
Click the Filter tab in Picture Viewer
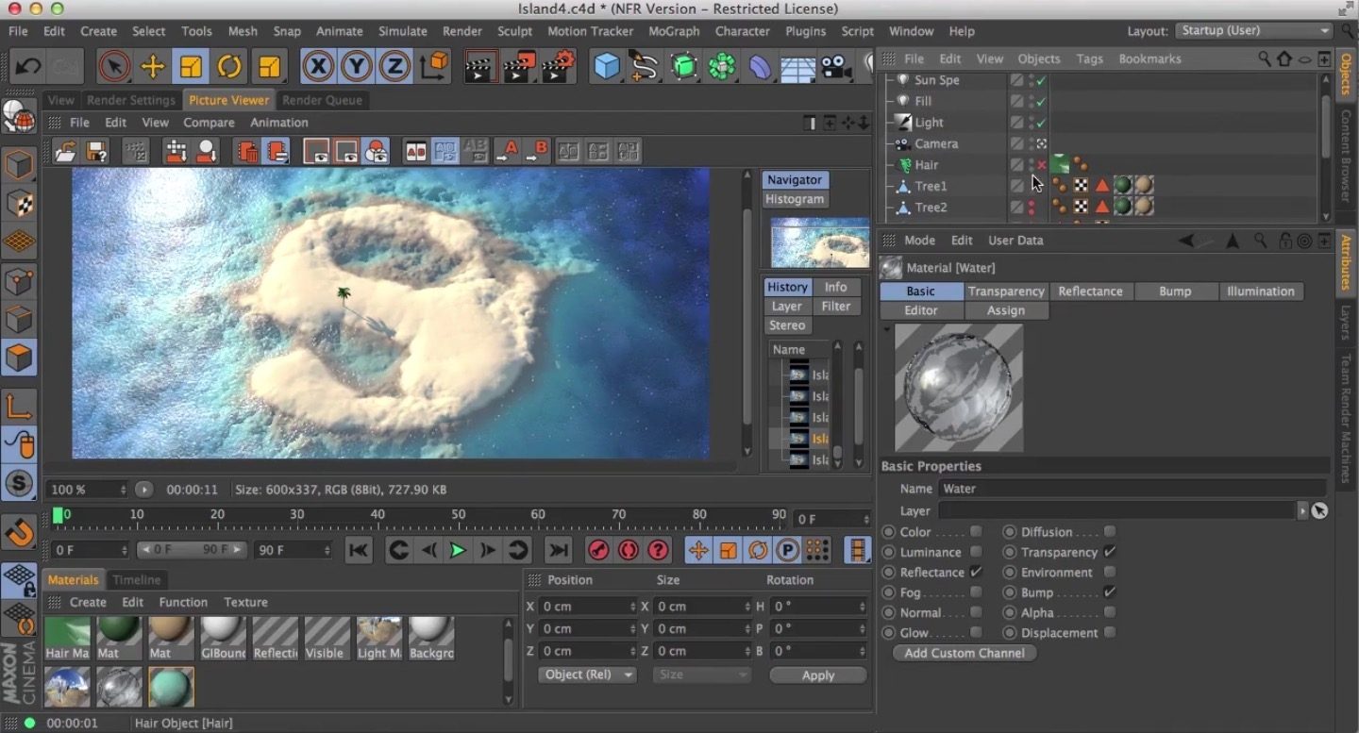pyautogui.click(x=836, y=306)
